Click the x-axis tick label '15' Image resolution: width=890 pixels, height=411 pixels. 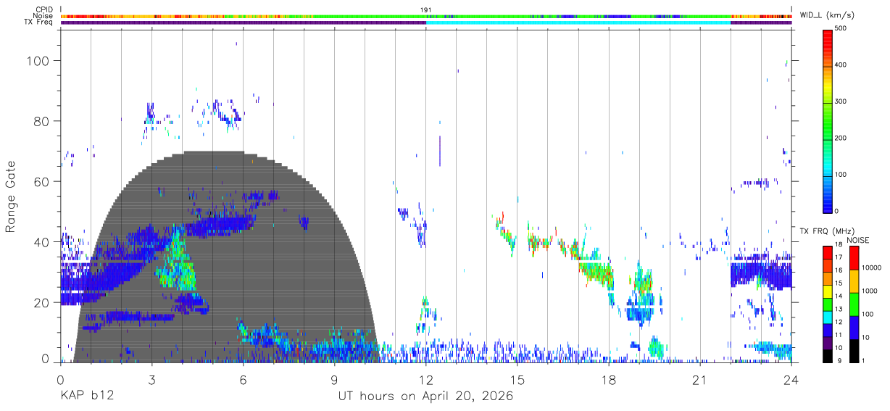tap(517, 381)
